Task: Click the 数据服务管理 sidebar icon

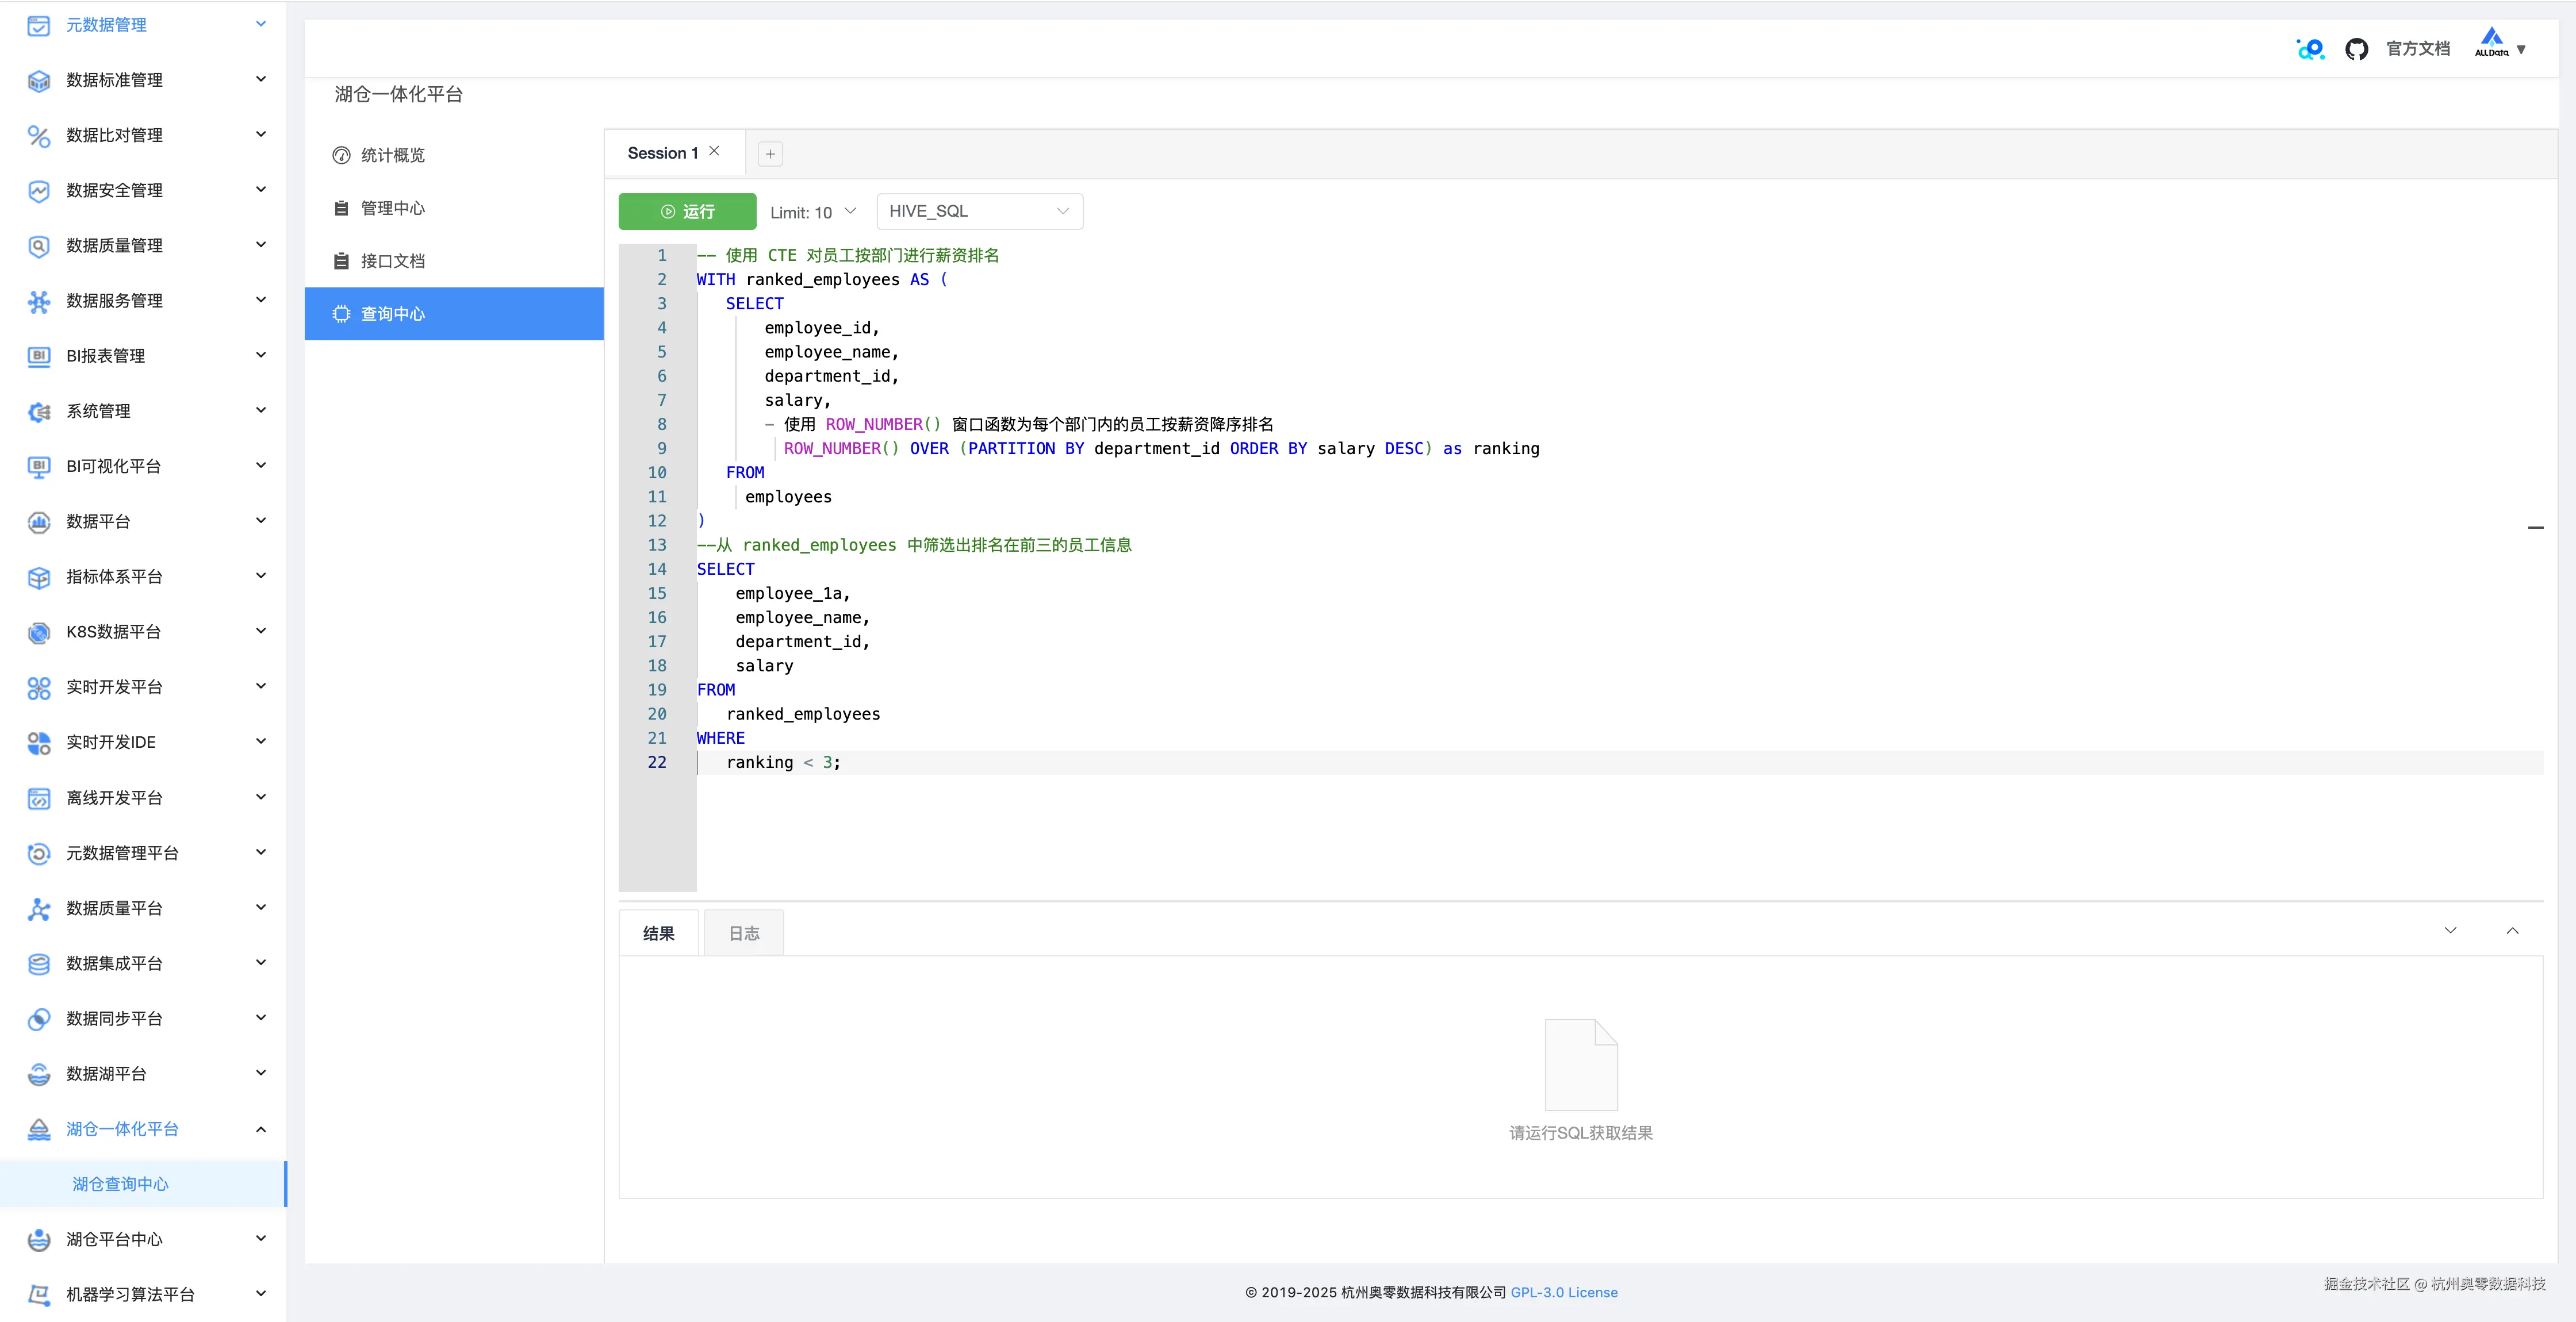Action: pos(38,301)
